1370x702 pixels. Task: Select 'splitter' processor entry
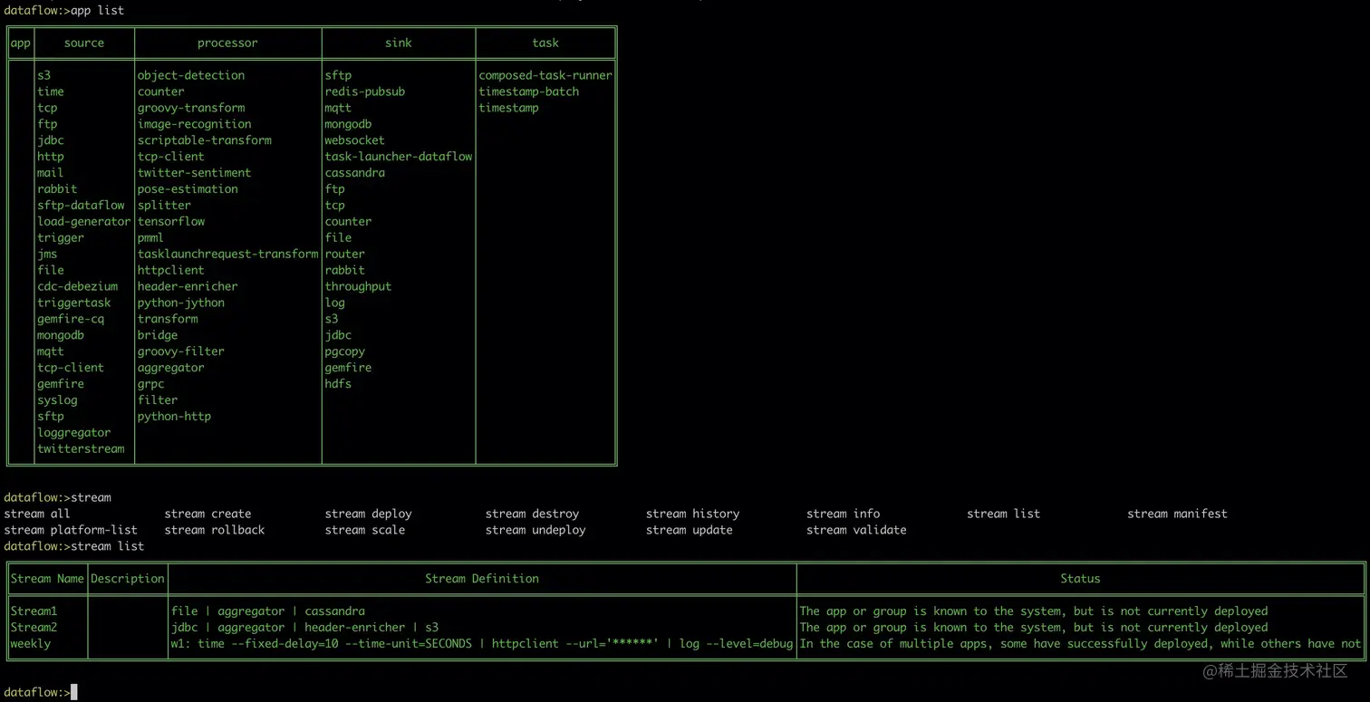(x=165, y=206)
